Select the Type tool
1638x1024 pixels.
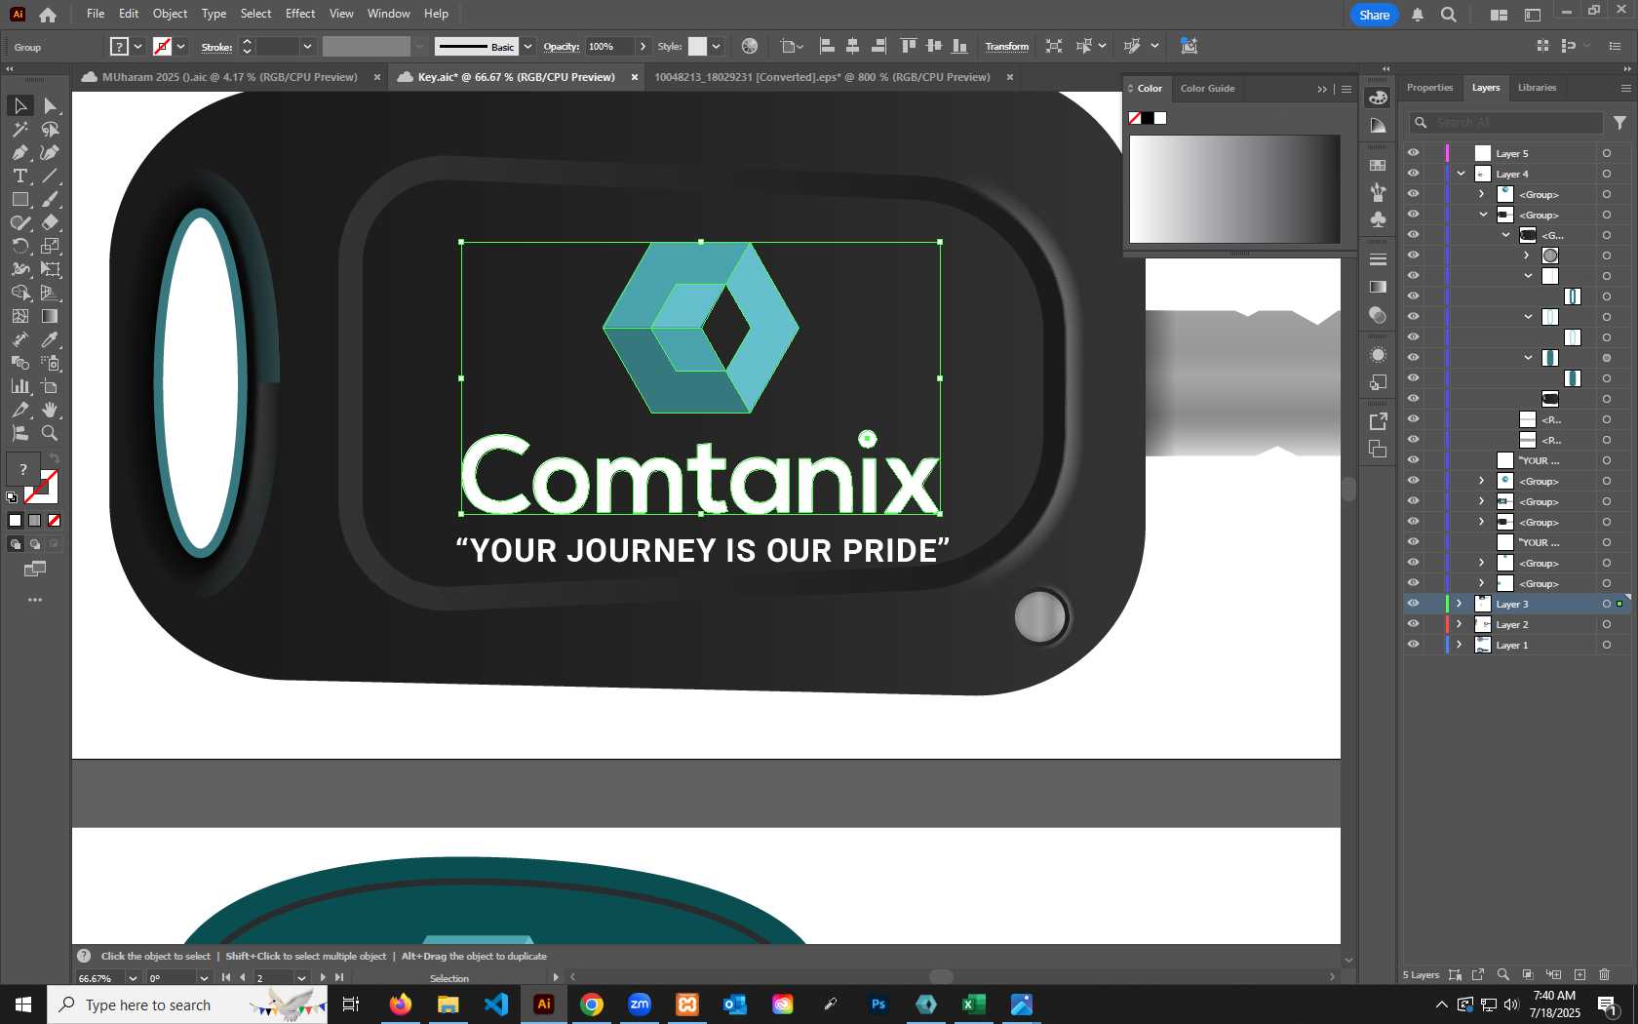pyautogui.click(x=19, y=176)
